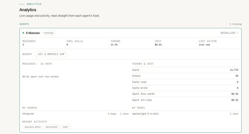This screenshot has height=134, width=249.
Task: Open the user activity chip
Action: click(66, 127)
